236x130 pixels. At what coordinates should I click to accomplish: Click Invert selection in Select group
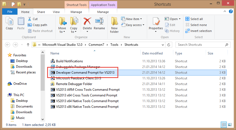pos(198,31)
